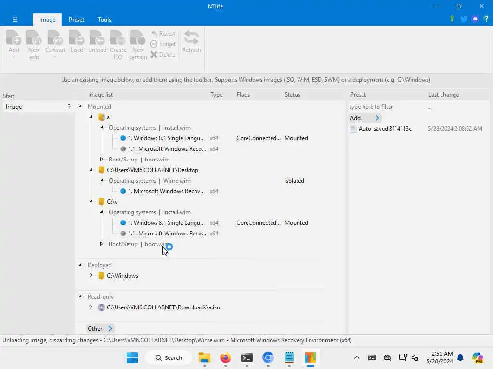Expand the C:\Windows deployment node
Viewport: 493px width, 369px height.
[91, 275]
